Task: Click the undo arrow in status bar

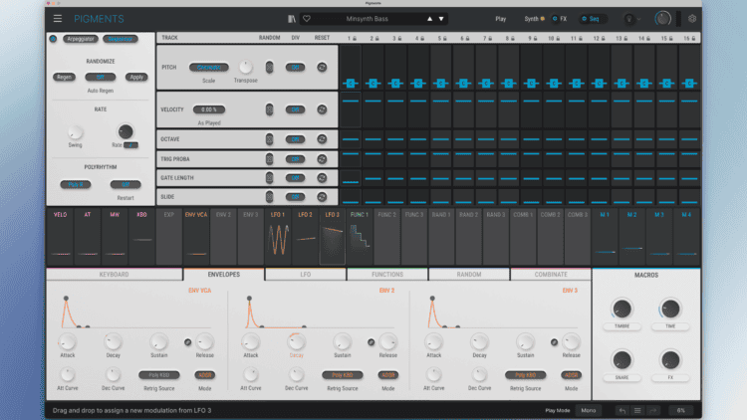Action: (x=622, y=410)
